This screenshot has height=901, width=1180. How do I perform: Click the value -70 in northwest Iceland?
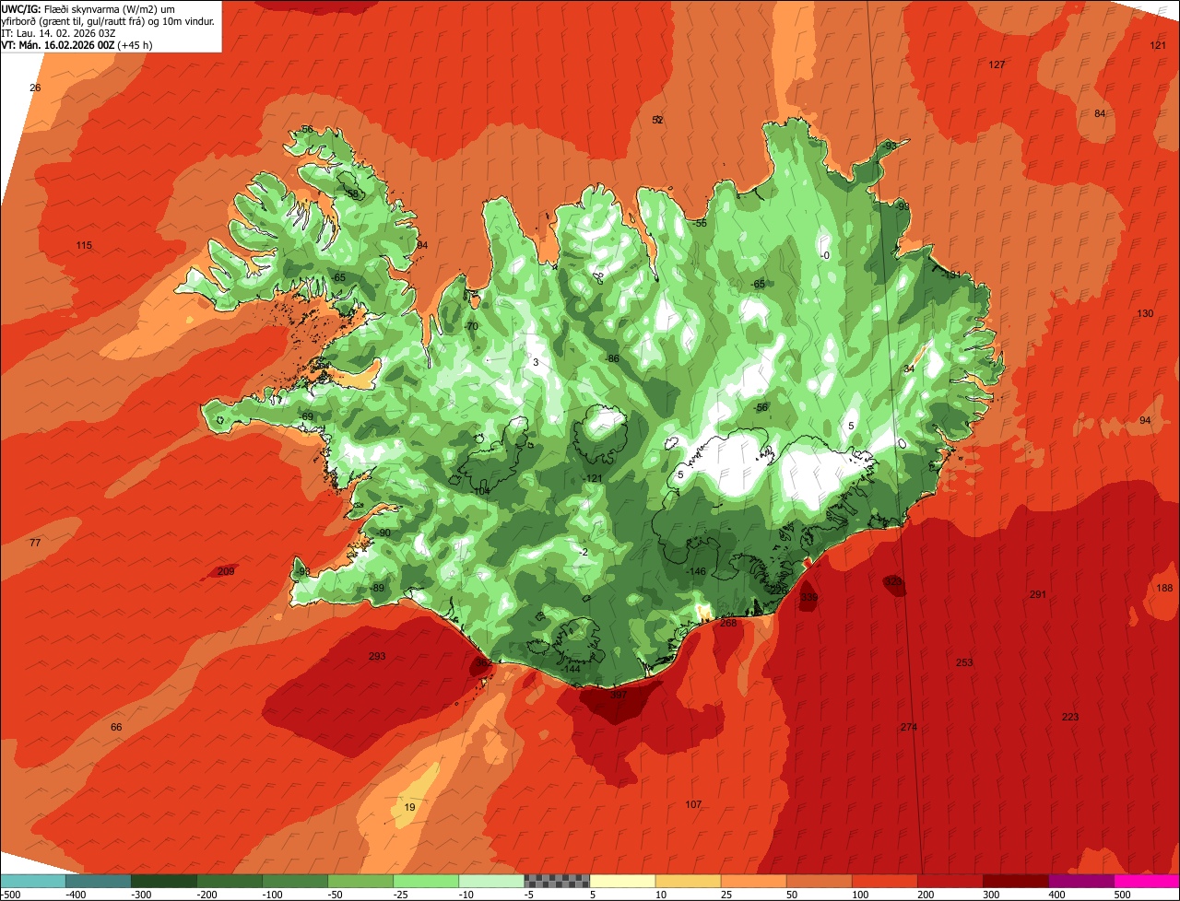471,326
